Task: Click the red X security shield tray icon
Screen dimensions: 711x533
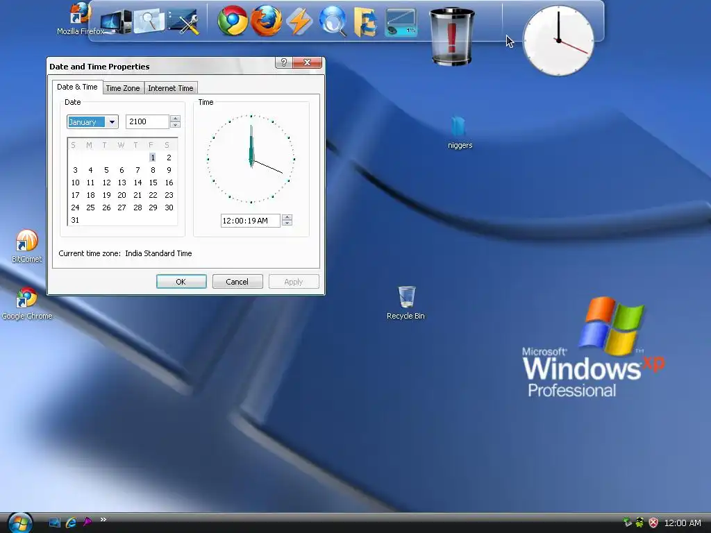Action: click(653, 523)
